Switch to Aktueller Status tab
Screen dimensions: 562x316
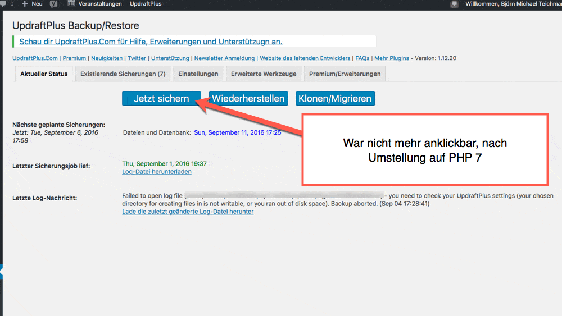44,74
